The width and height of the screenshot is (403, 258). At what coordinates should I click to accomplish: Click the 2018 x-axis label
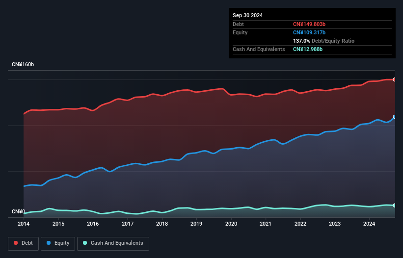[162, 224]
